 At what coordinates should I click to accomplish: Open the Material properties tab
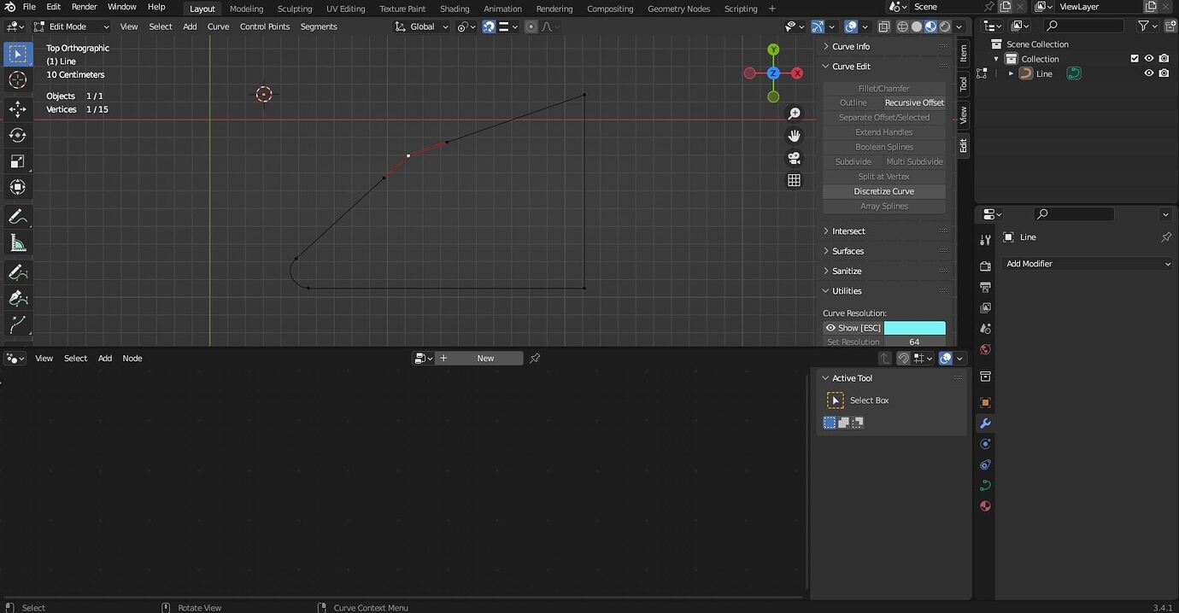(985, 505)
